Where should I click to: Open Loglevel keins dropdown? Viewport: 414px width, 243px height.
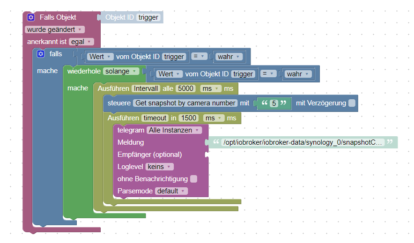pyautogui.click(x=160, y=167)
